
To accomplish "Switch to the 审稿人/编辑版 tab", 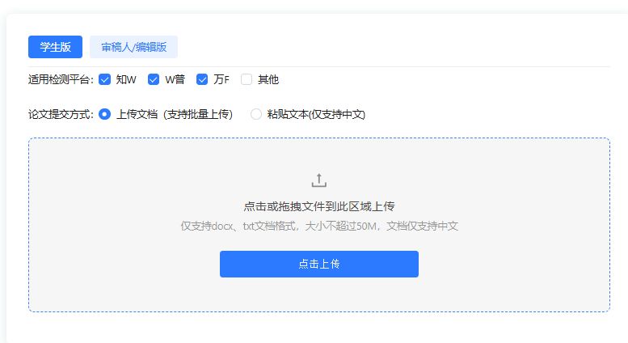I will (134, 47).
